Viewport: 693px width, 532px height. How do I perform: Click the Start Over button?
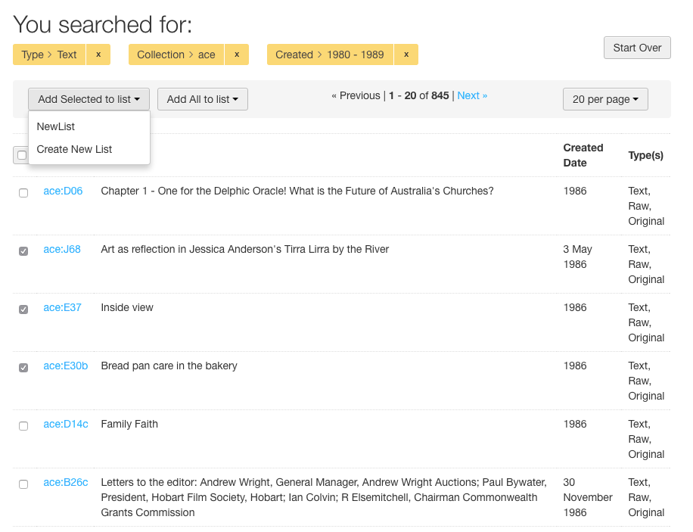[x=637, y=48]
